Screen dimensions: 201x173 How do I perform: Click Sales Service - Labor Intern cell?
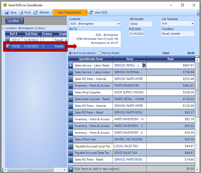92,72
